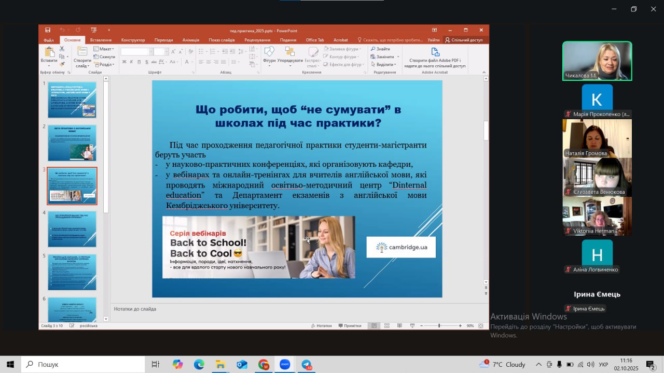Viewport: 664px width, 373px height.
Task: Open the Shapes (Фігури) gallery
Action: 269,52
